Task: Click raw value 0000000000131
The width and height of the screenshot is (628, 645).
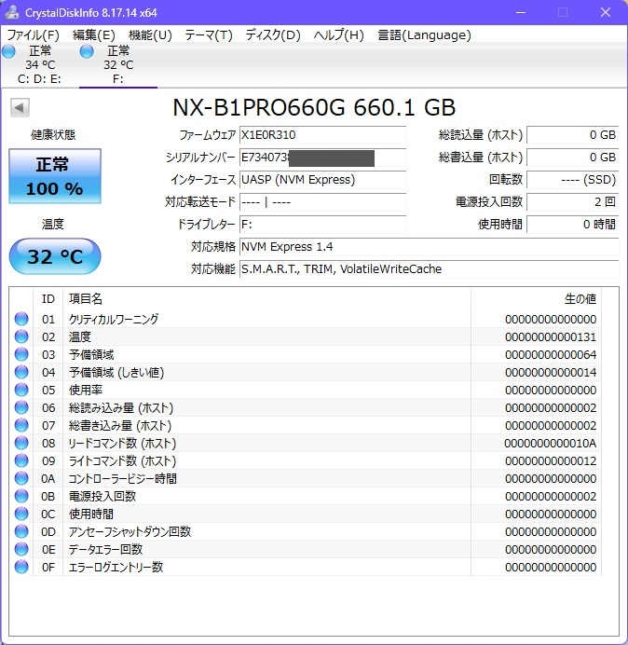Action: coord(551,336)
